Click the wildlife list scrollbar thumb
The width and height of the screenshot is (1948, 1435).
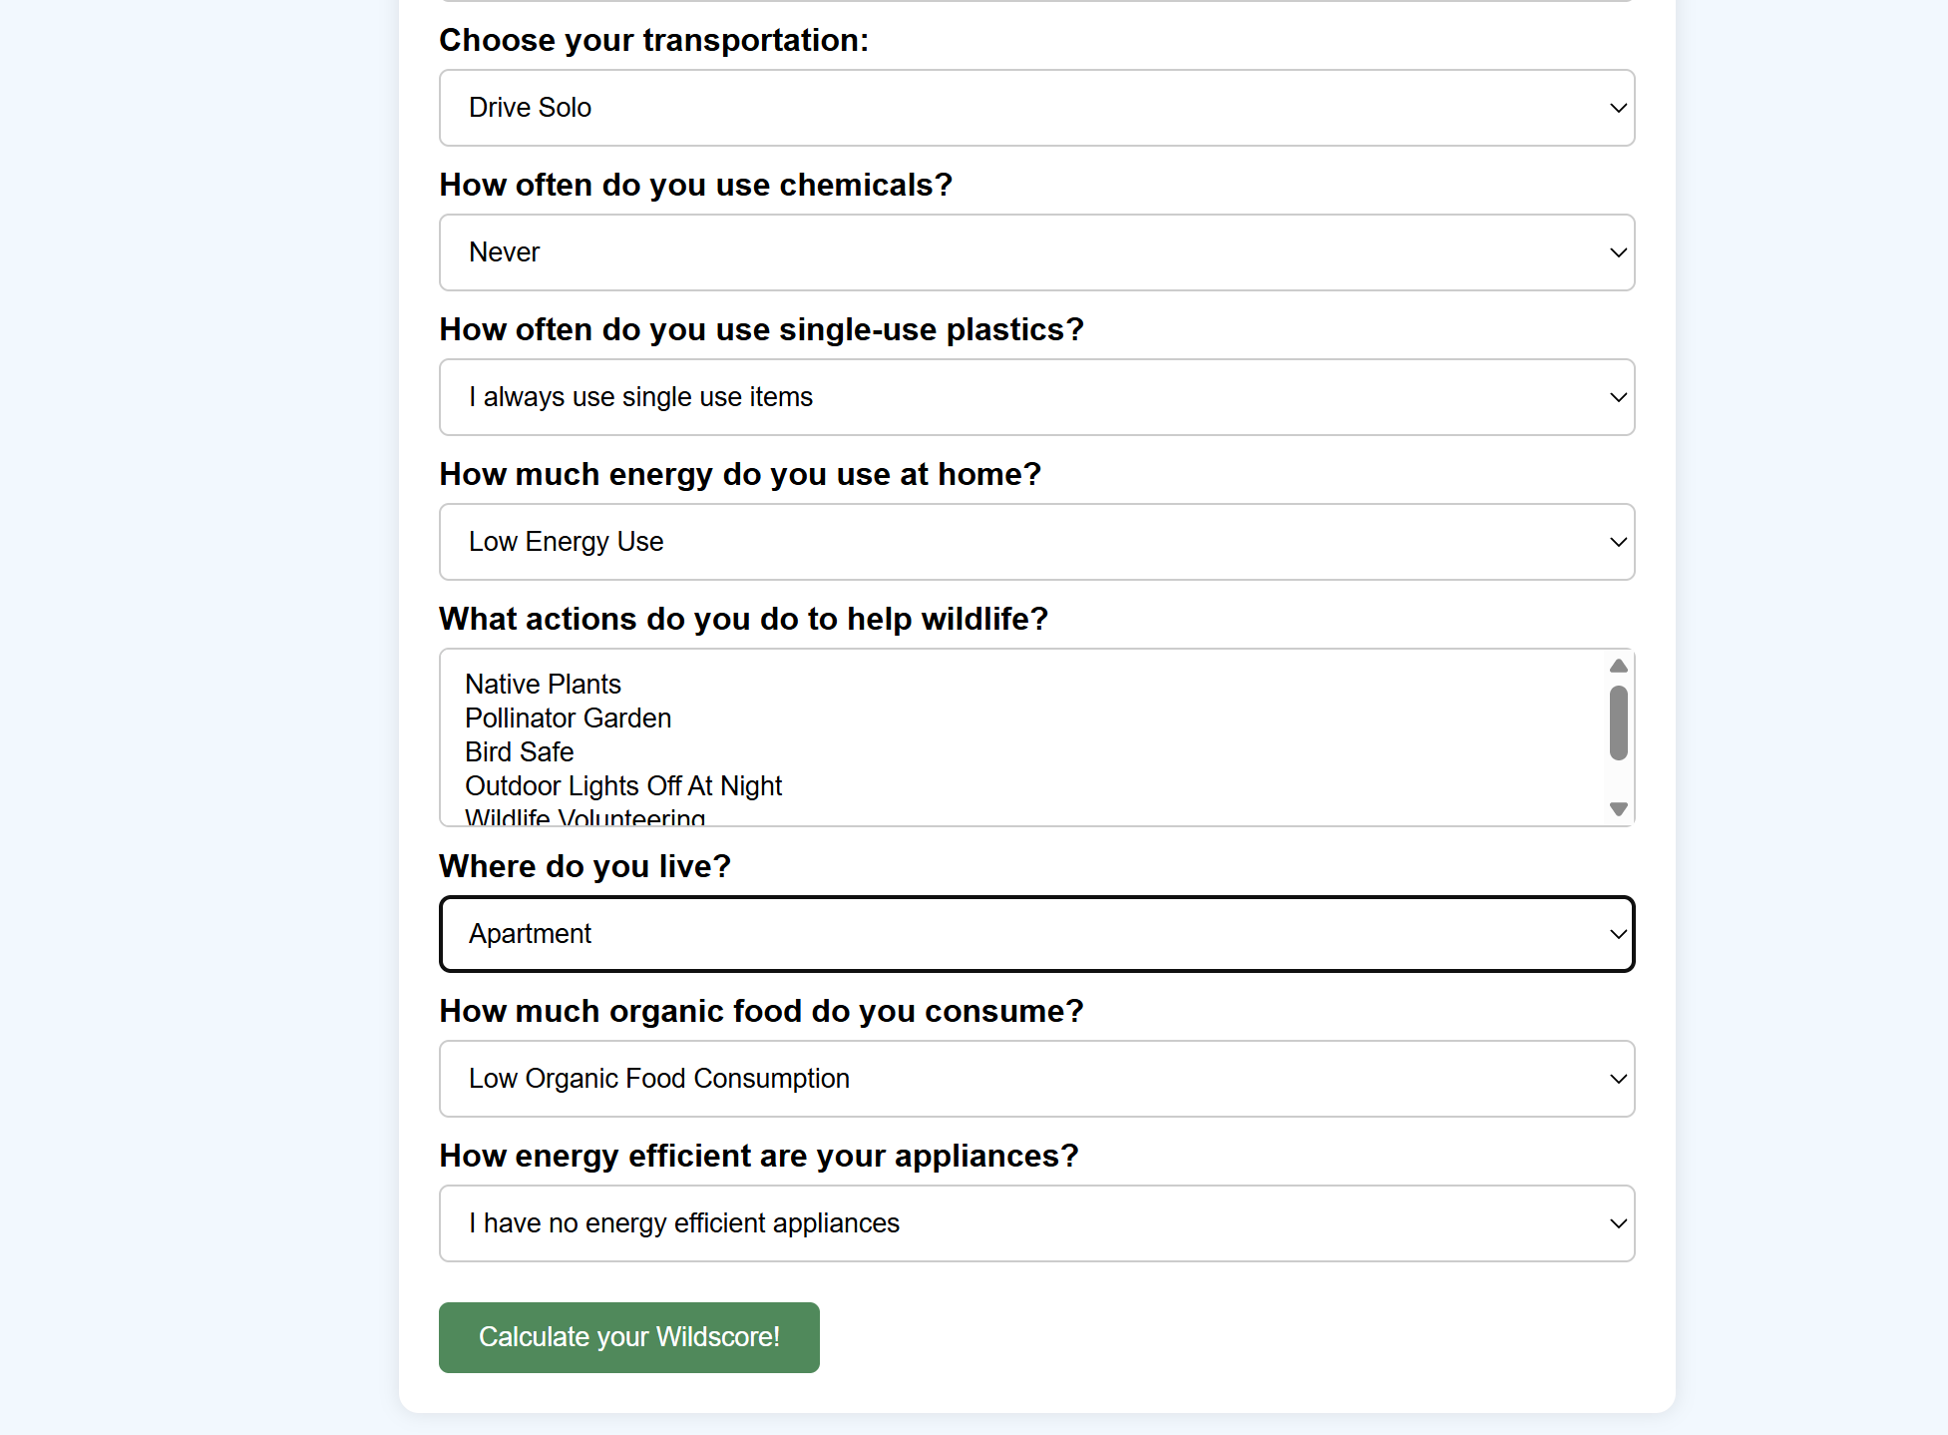click(x=1618, y=722)
